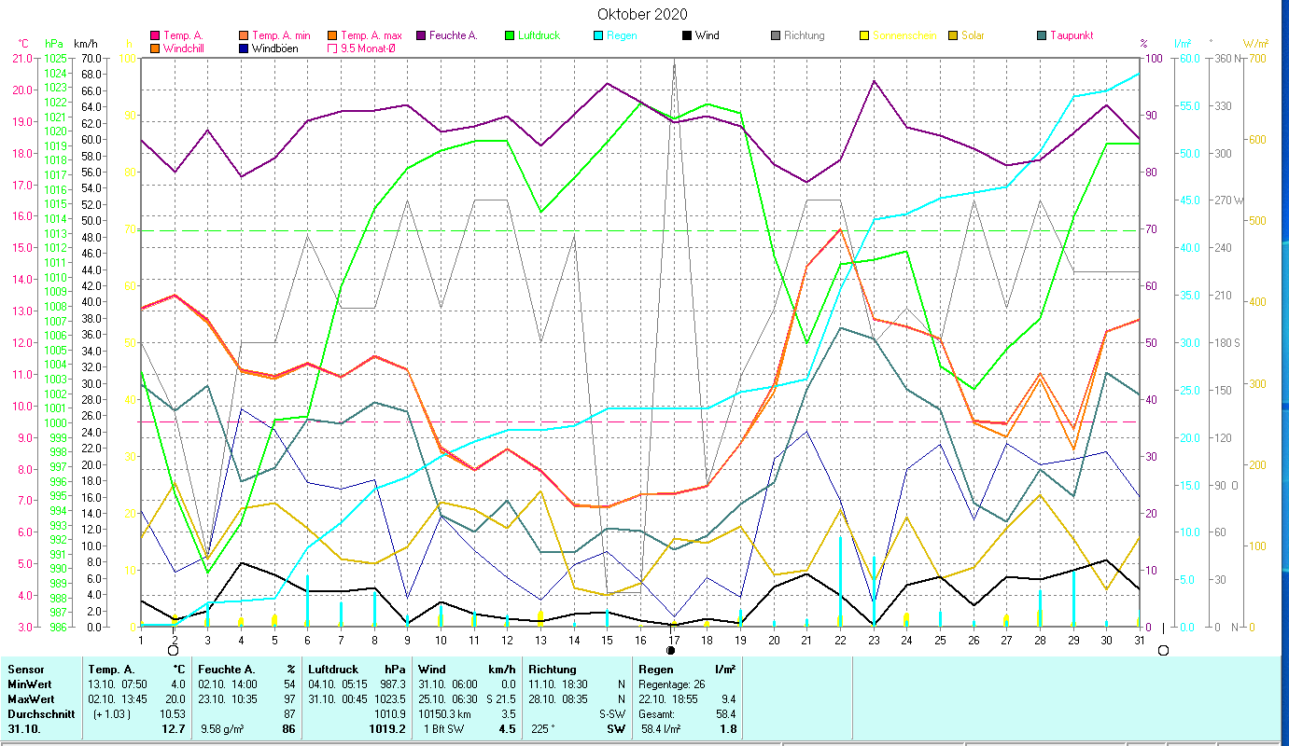Viewport: 1289px width, 746px height.
Task: Click the cyan Regen legend swatch
Action: click(596, 35)
